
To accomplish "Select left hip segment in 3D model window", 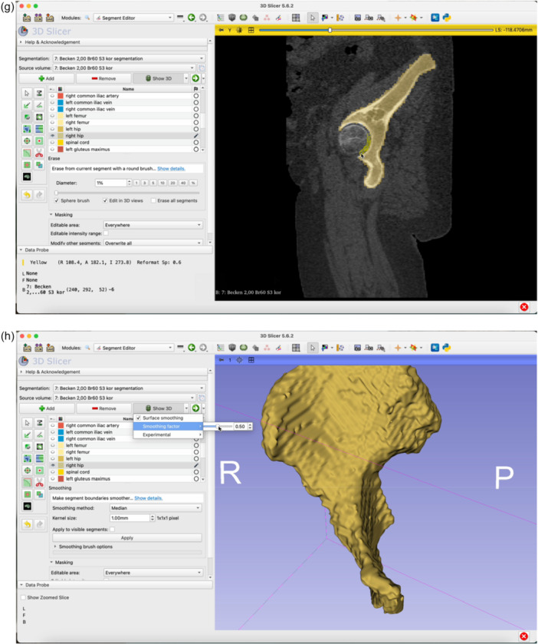I will click(x=74, y=459).
